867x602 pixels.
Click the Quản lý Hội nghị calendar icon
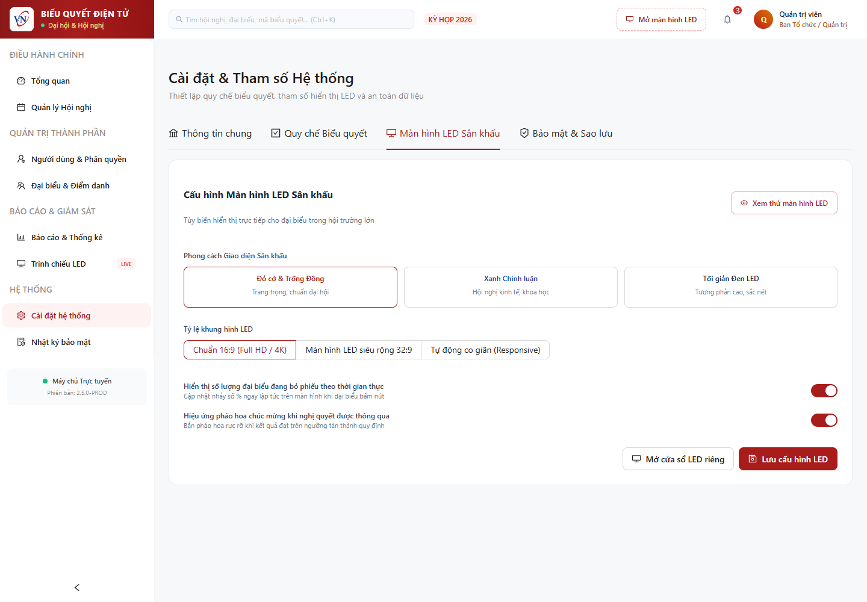pos(21,107)
